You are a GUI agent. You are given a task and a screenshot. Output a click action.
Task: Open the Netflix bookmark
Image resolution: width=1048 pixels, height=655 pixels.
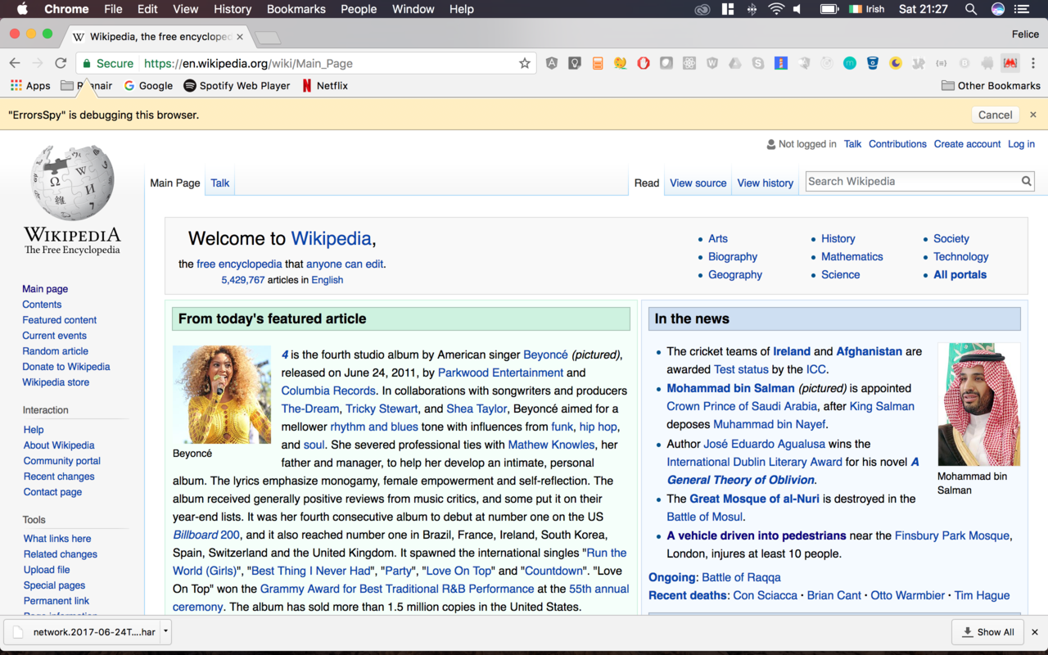tap(324, 85)
